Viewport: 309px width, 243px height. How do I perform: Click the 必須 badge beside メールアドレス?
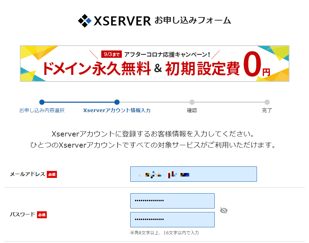click(x=52, y=174)
